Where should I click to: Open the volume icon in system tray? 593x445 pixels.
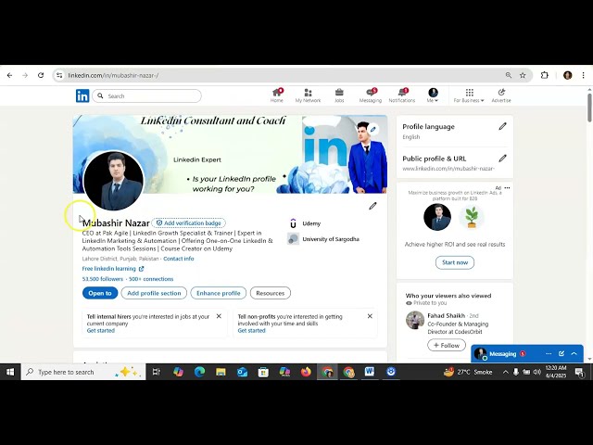537,372
